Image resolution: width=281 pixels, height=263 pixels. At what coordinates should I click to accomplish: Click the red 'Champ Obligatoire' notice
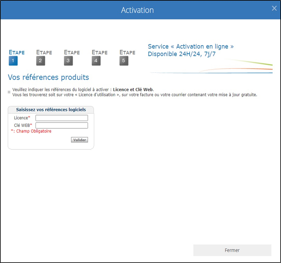[31, 131]
